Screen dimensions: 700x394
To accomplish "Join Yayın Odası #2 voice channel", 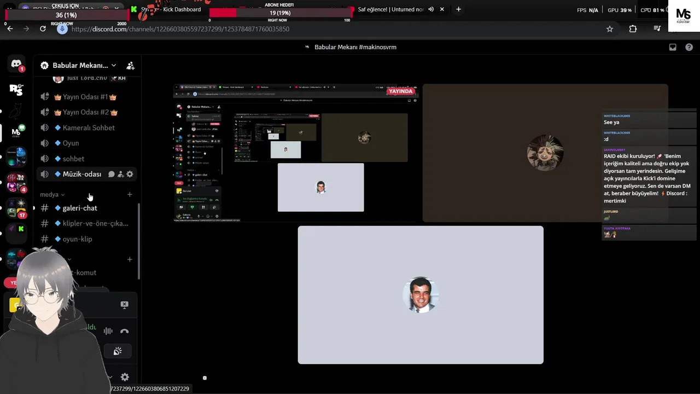I will pyautogui.click(x=86, y=112).
